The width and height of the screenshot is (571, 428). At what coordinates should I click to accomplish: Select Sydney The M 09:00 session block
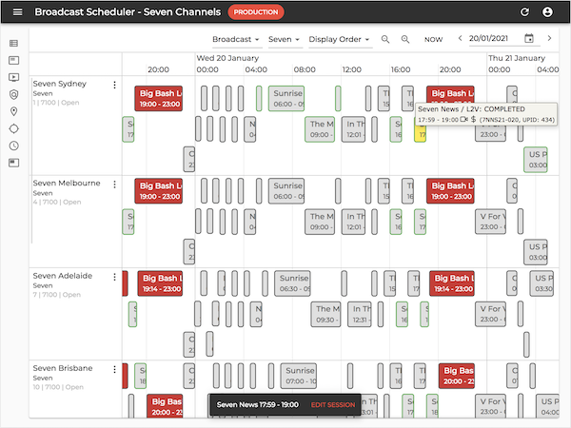click(x=320, y=129)
